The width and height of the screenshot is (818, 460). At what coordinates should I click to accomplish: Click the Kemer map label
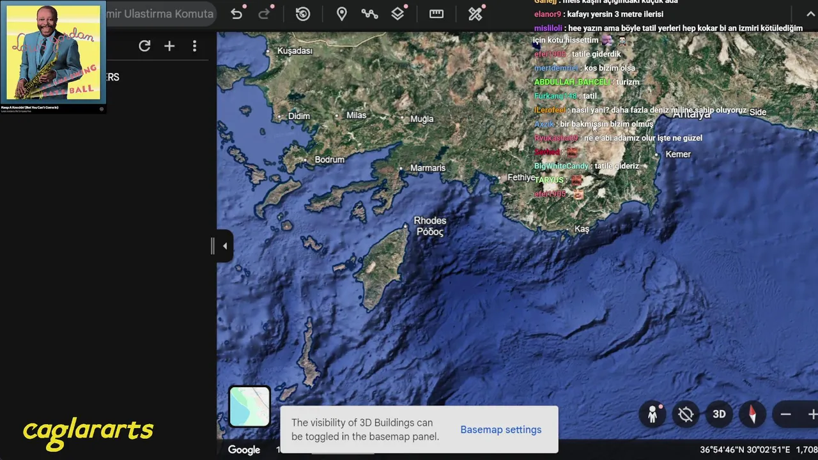[x=678, y=154]
